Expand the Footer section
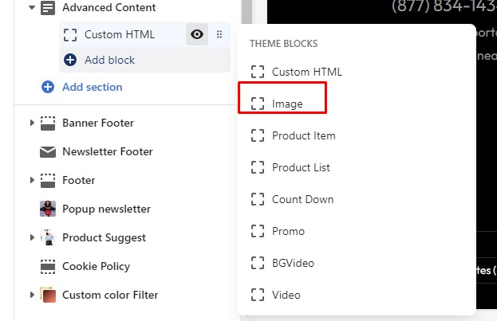497x321 pixels. coord(32,180)
